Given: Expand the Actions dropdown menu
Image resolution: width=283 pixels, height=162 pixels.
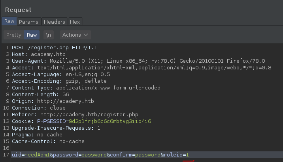Looking at the screenshot, I should coord(75,35).
